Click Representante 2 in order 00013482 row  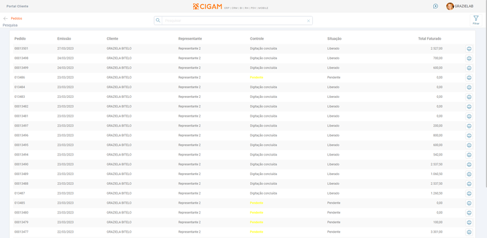[190, 106]
